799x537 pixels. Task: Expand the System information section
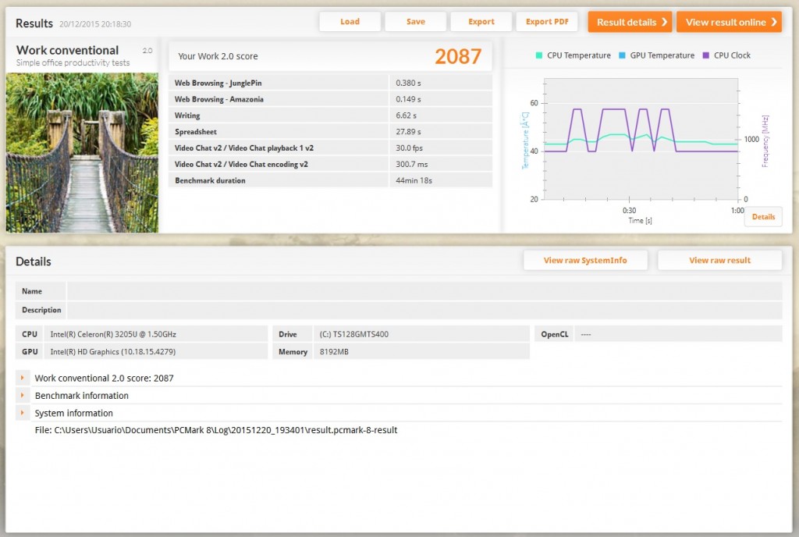coord(74,413)
